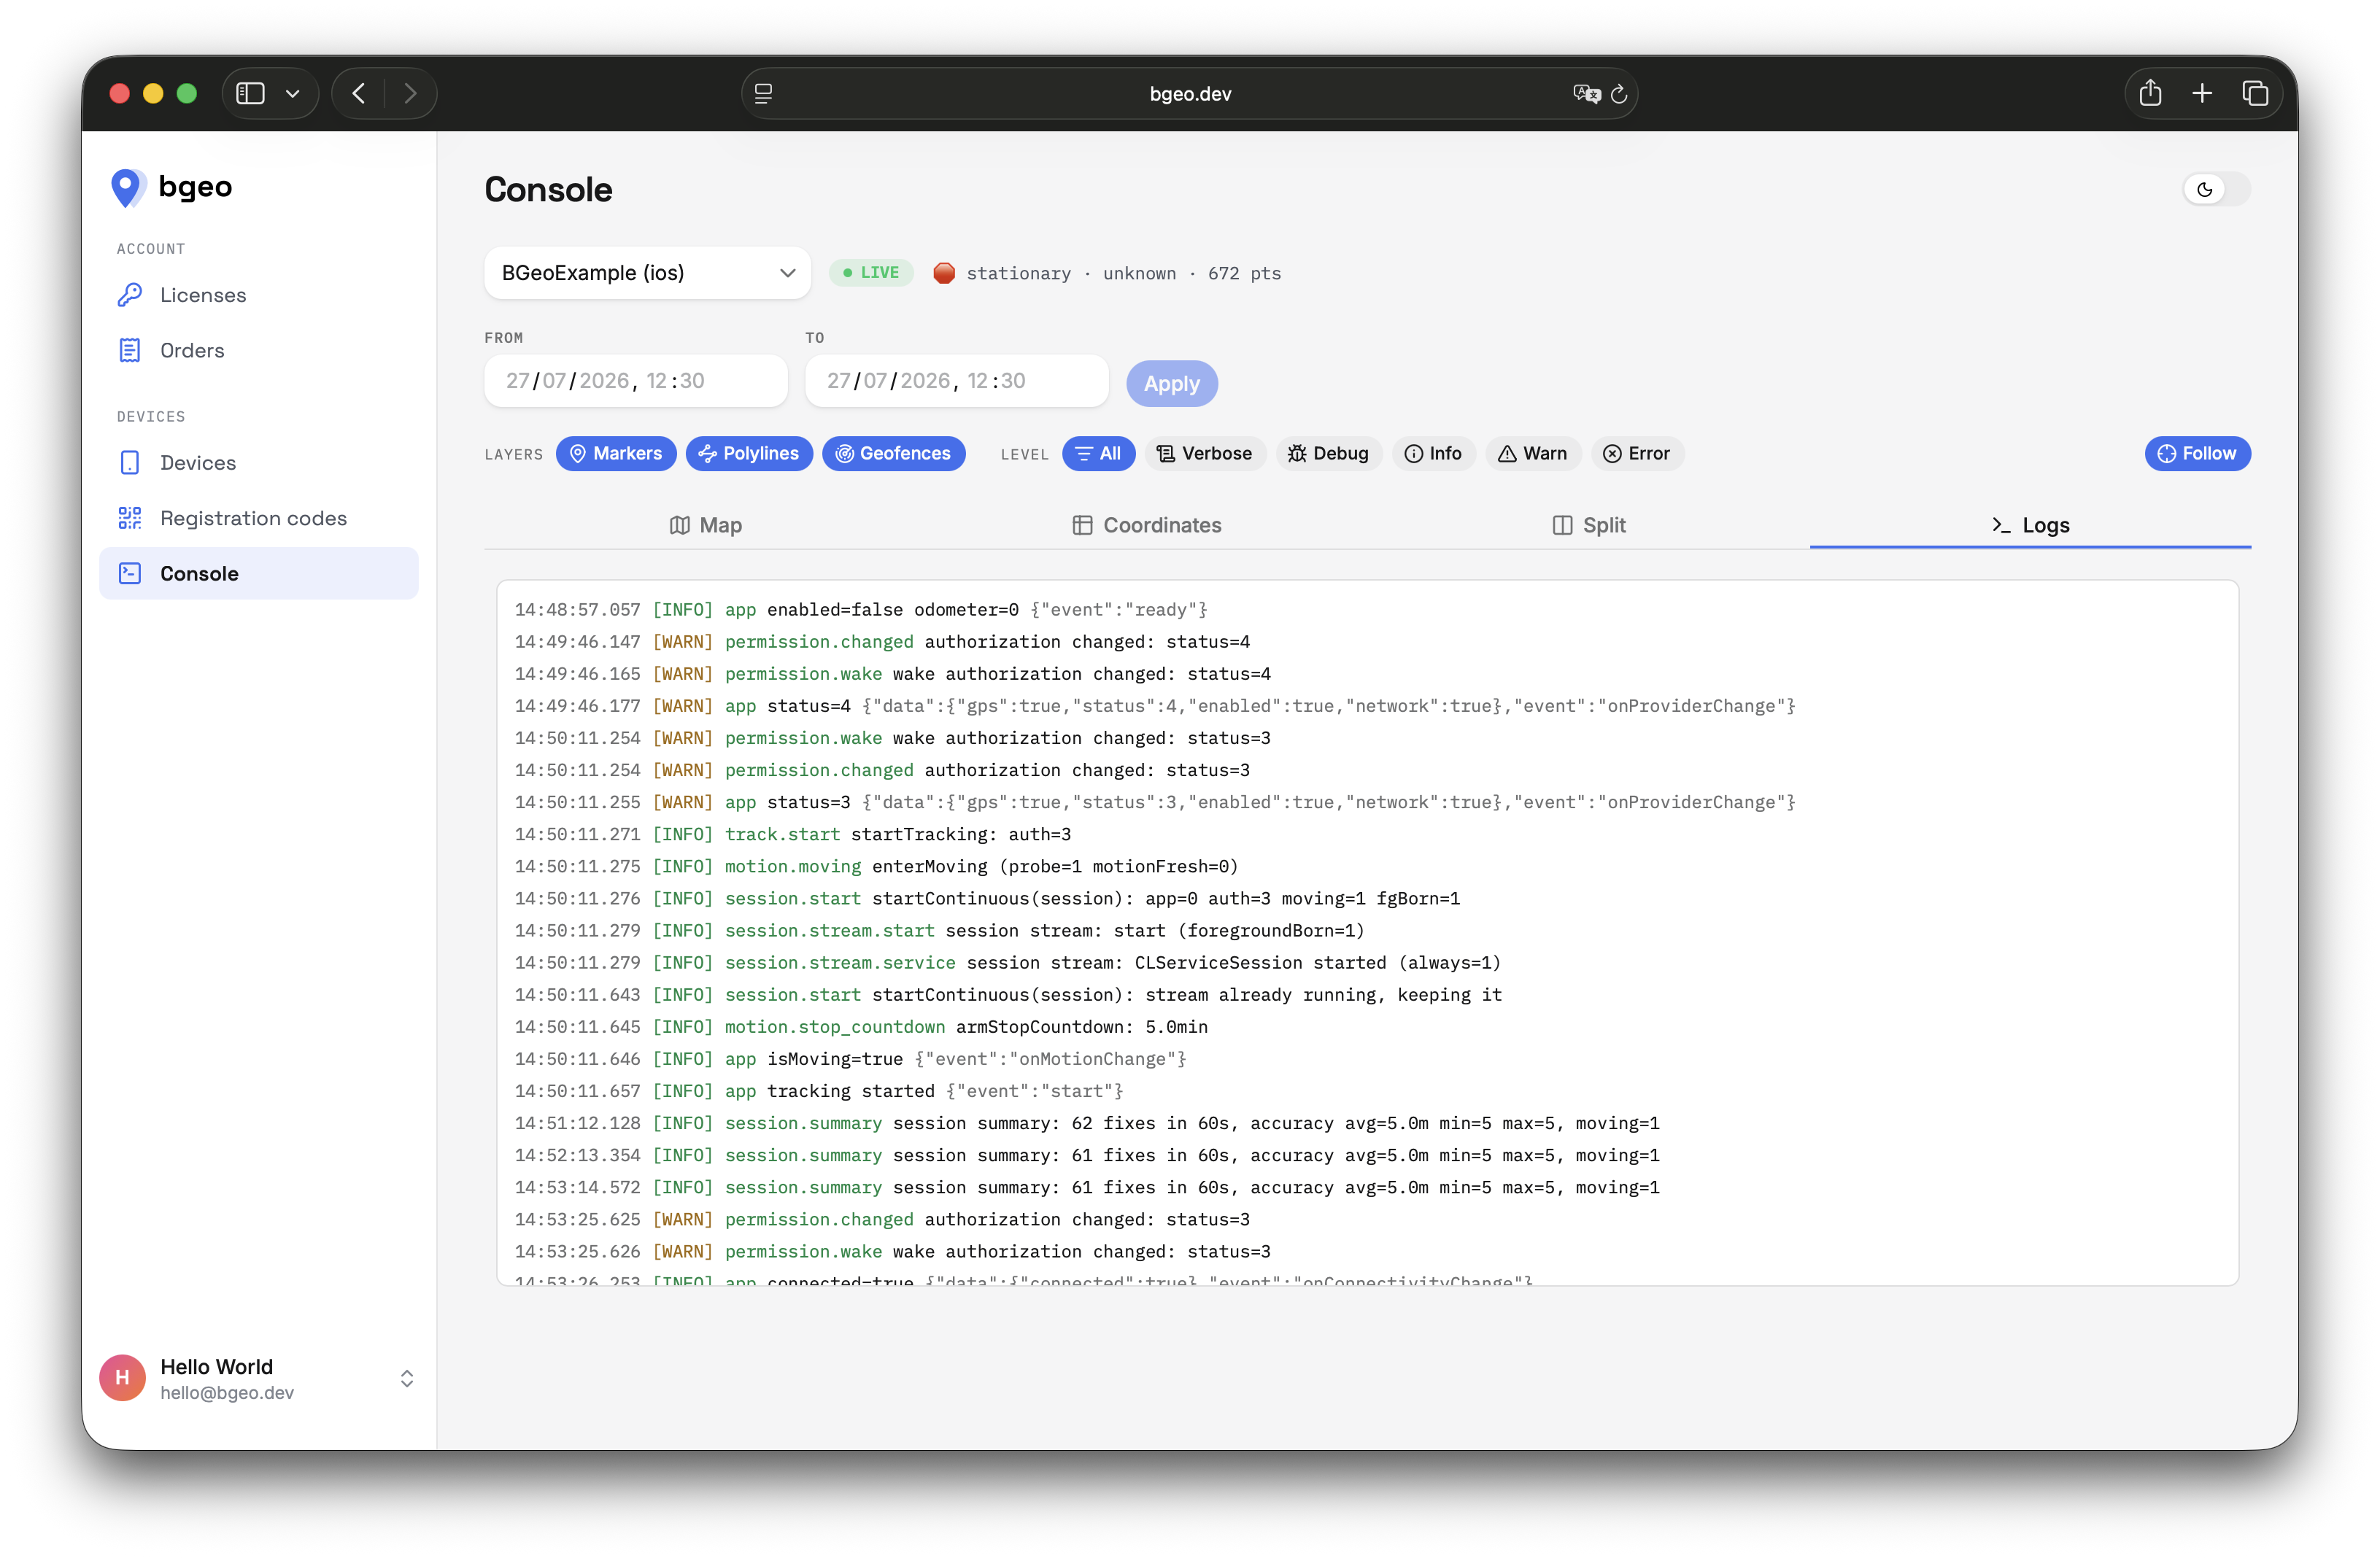Click the page reader icon in address bar
Image resolution: width=2380 pixels, height=1558 pixels.
[x=764, y=93]
